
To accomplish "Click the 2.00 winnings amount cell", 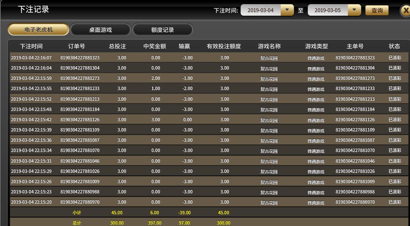I will 155,78.
